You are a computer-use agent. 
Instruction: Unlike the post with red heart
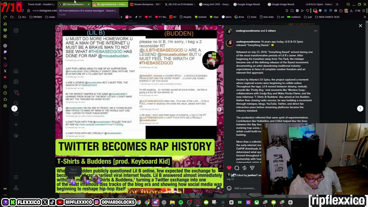(229, 168)
